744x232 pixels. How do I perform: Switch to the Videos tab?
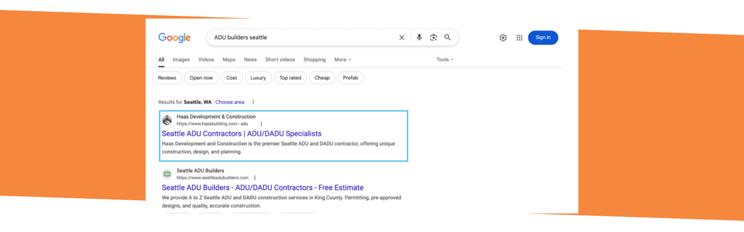[x=206, y=60]
